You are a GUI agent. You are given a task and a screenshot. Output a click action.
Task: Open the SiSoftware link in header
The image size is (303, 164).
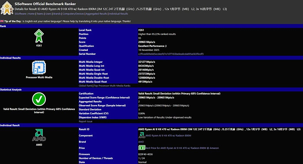click(x=20, y=14)
